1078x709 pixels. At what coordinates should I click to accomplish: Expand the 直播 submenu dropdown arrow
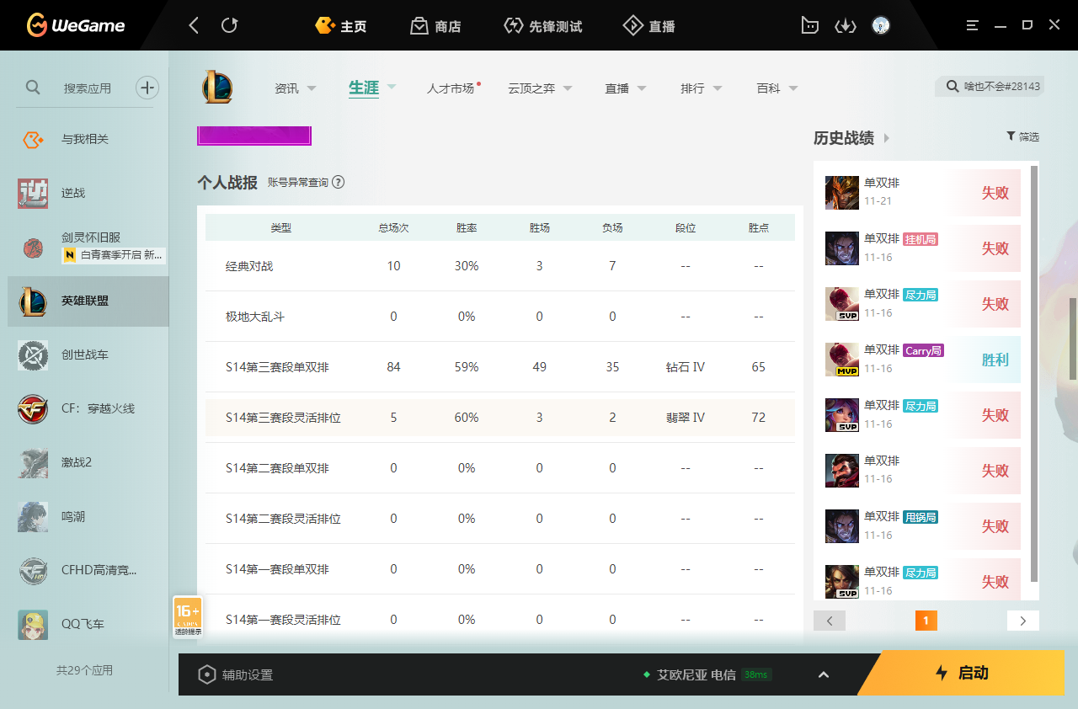click(642, 88)
